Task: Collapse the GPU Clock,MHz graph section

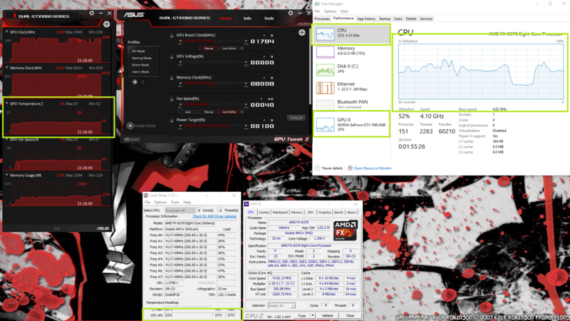Action: pos(7,32)
